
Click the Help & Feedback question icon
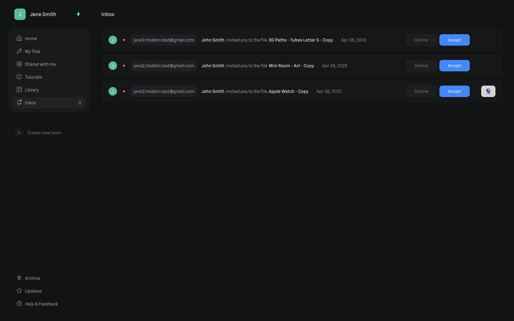point(19,304)
